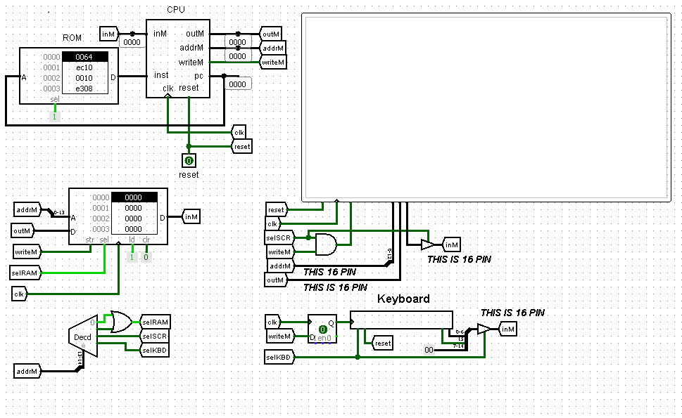Click first RAM cell at address 0000
682x418 pixels.
pyautogui.click(x=134, y=197)
